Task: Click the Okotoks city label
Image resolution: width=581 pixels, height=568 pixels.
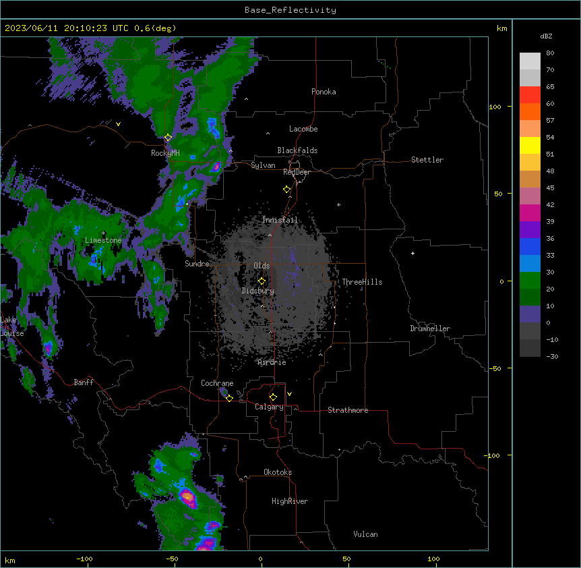Action: 278,472
